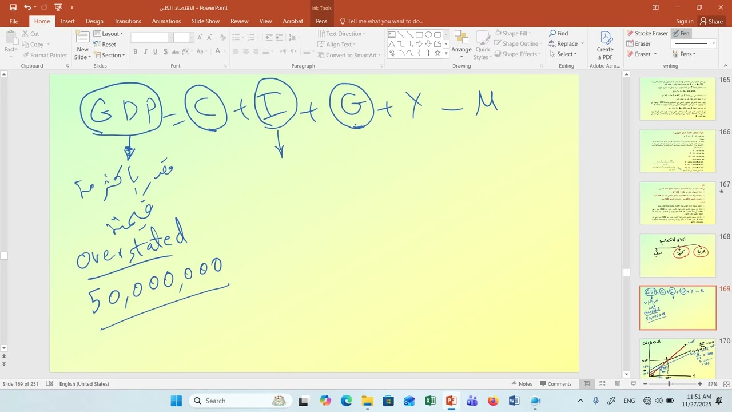Toggle Bold formatting
Viewport: 732px width, 412px height.
click(135, 51)
